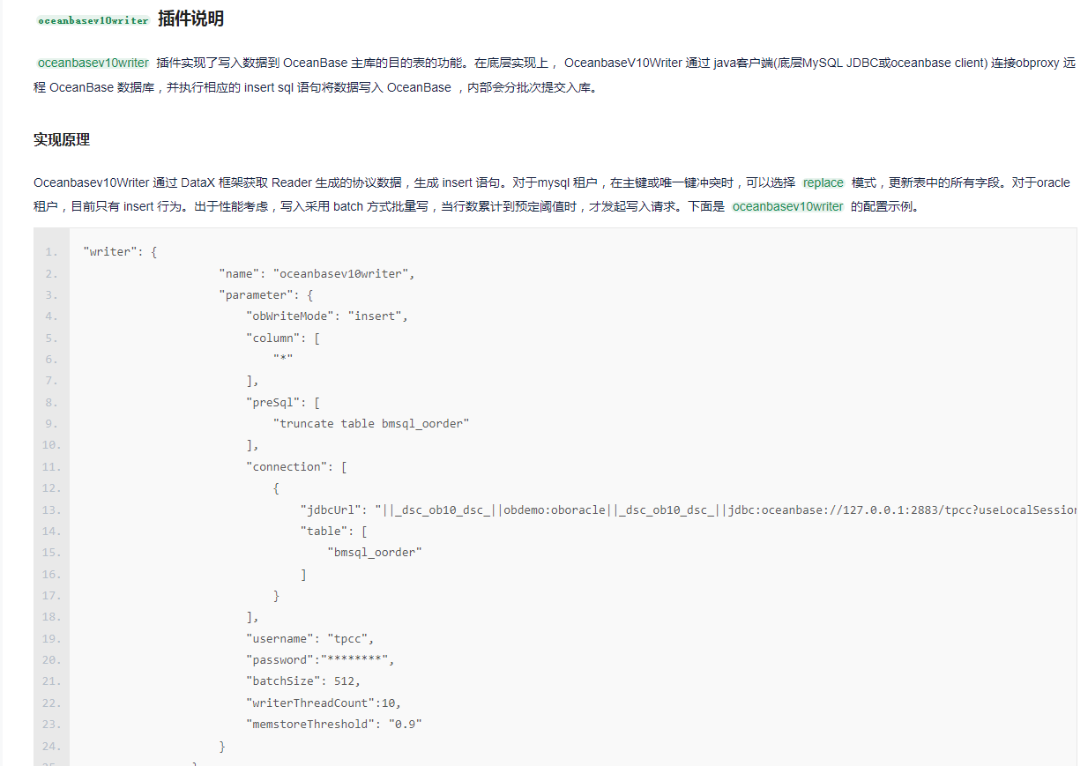Click the "writer": { code line
This screenshot has height=766, width=1088.
point(120,252)
